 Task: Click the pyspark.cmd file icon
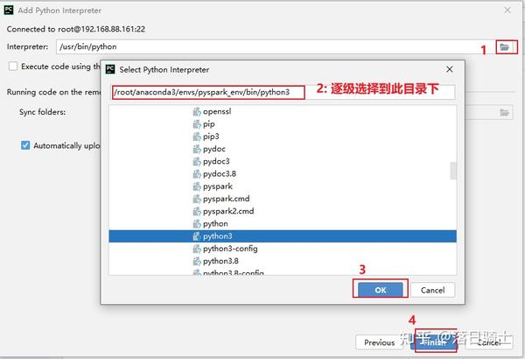pos(197,199)
